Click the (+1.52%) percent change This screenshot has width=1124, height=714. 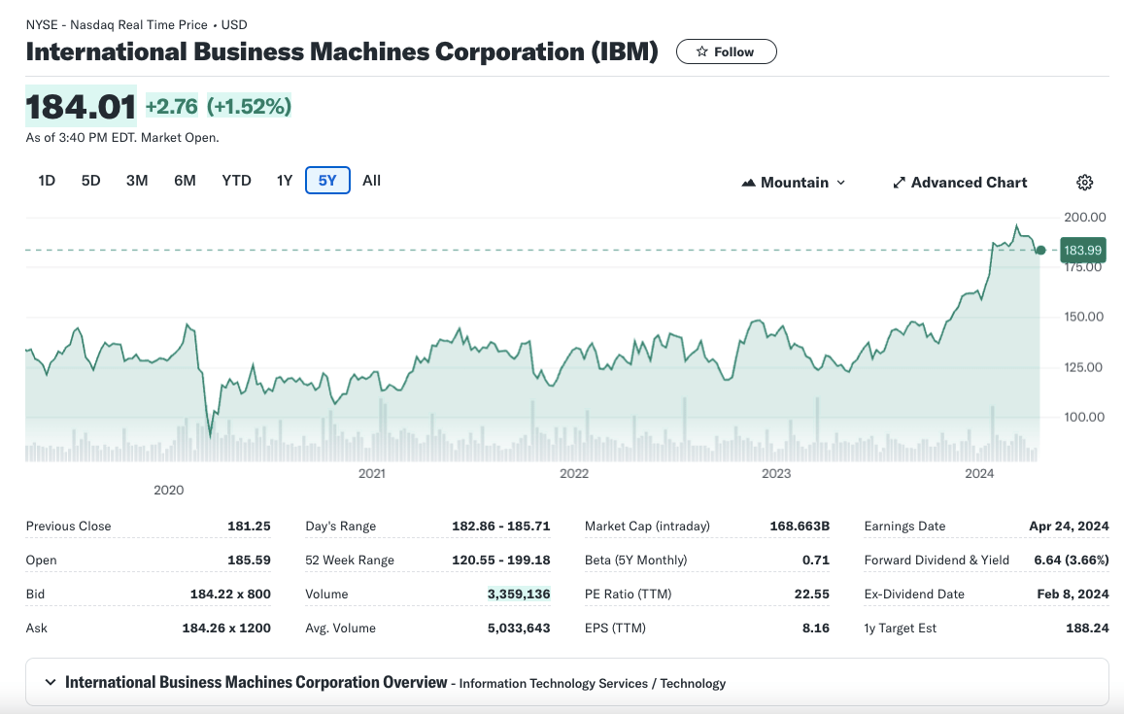[x=249, y=106]
